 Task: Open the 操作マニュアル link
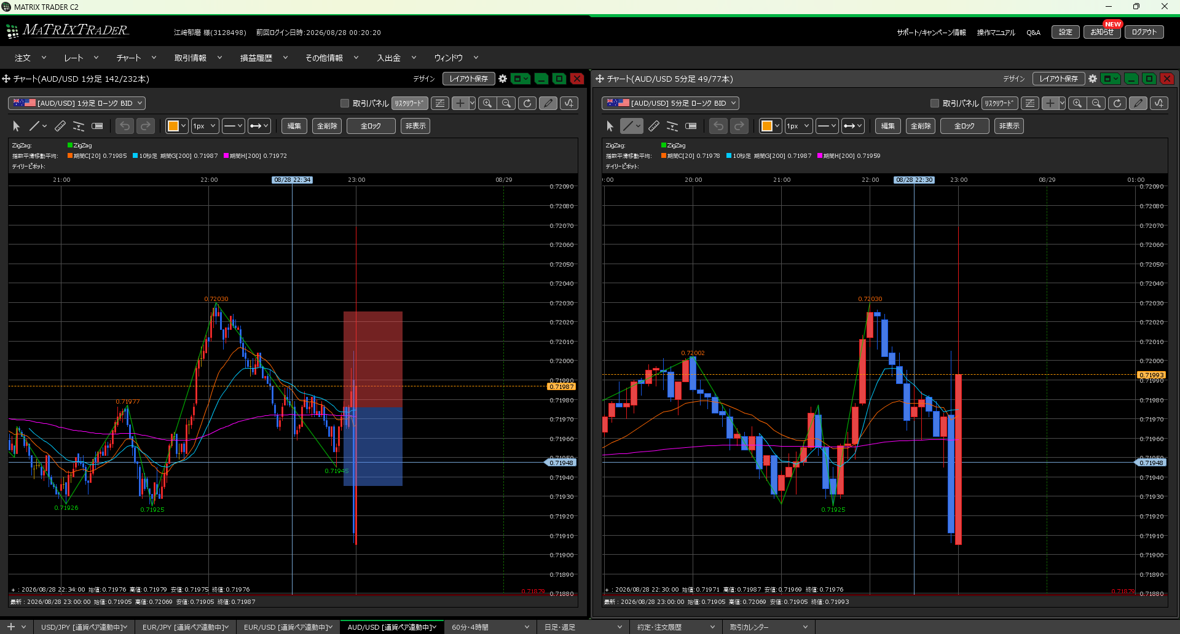pos(996,33)
